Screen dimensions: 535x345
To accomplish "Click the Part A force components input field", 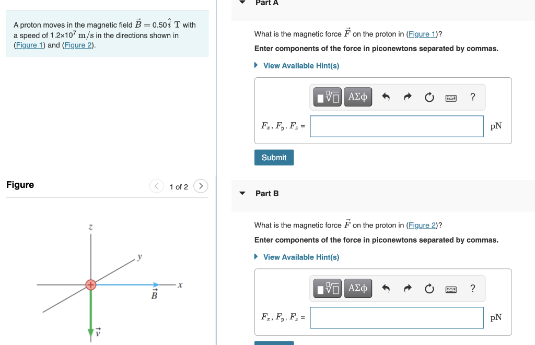I will (x=397, y=126).
